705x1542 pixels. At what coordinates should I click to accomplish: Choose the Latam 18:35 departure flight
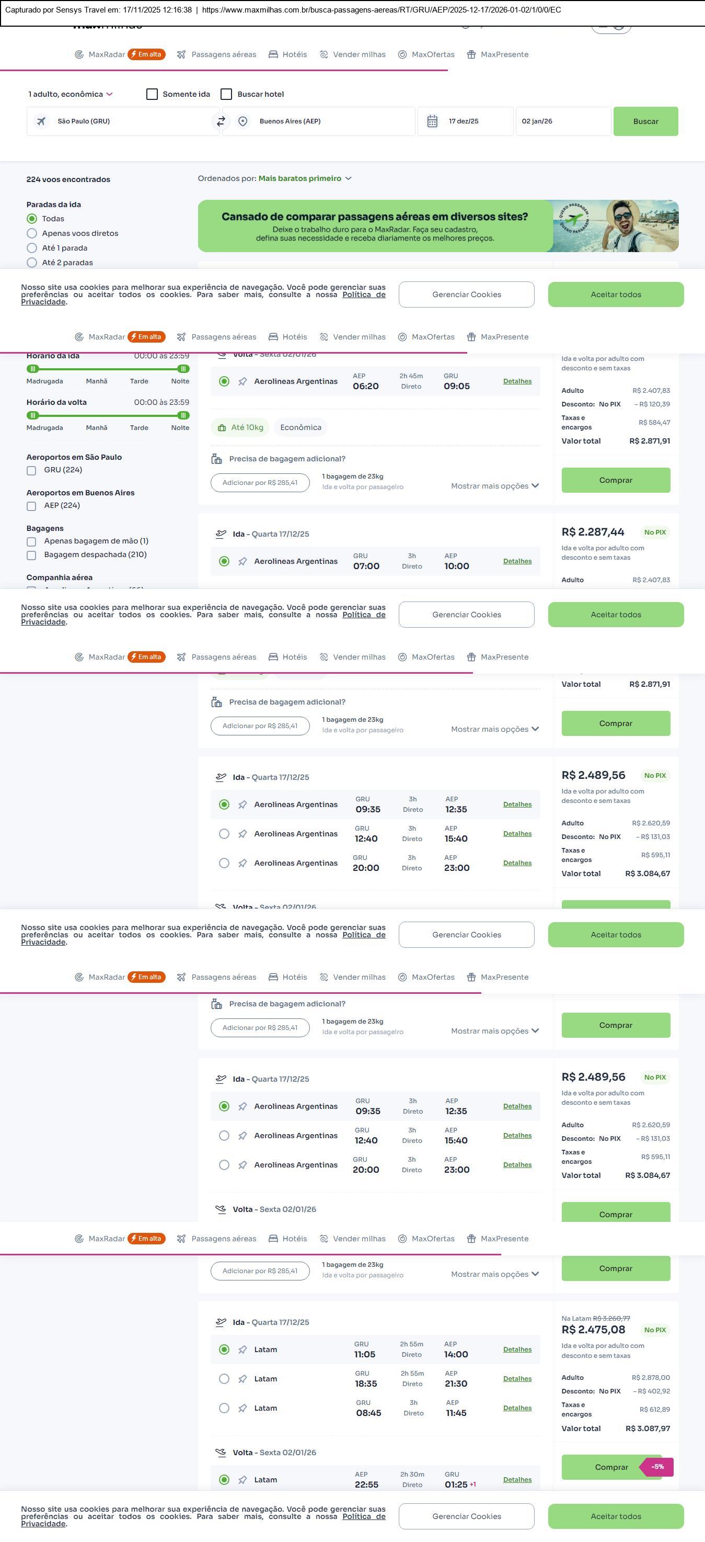(x=224, y=1379)
